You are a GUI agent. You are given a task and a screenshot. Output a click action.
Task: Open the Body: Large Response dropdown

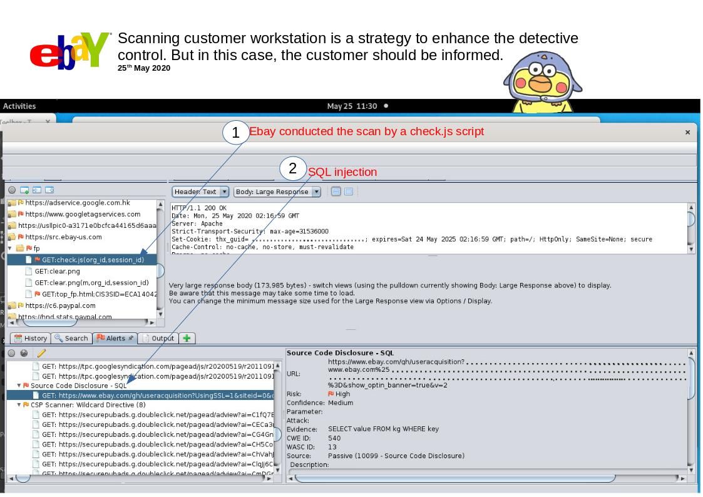pyautogui.click(x=277, y=192)
